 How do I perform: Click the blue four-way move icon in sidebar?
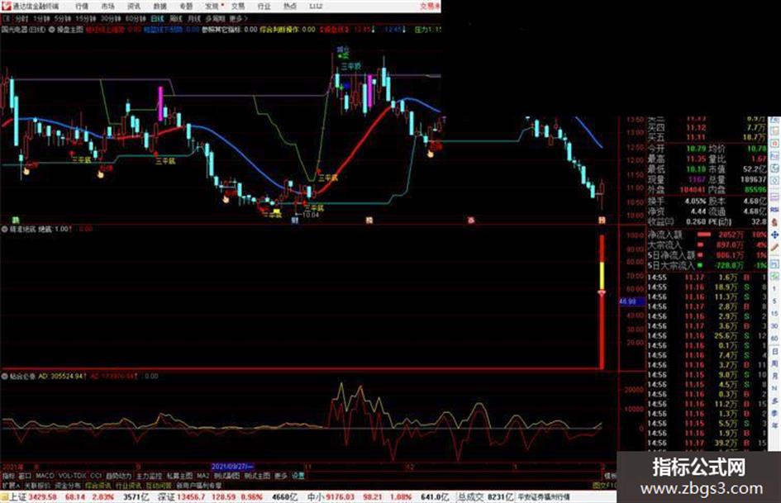coord(774,235)
